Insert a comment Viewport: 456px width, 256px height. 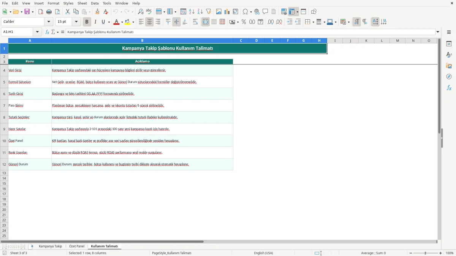[x=265, y=12]
